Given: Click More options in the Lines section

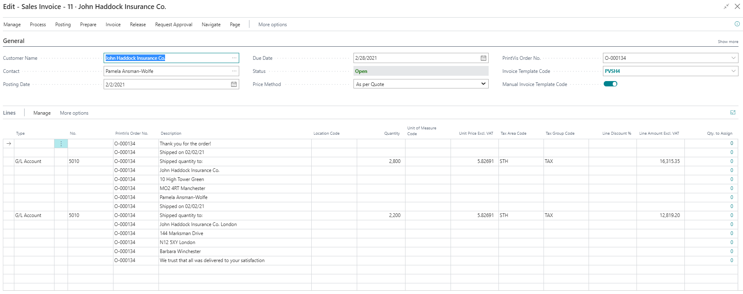Looking at the screenshot, I should coord(74,113).
